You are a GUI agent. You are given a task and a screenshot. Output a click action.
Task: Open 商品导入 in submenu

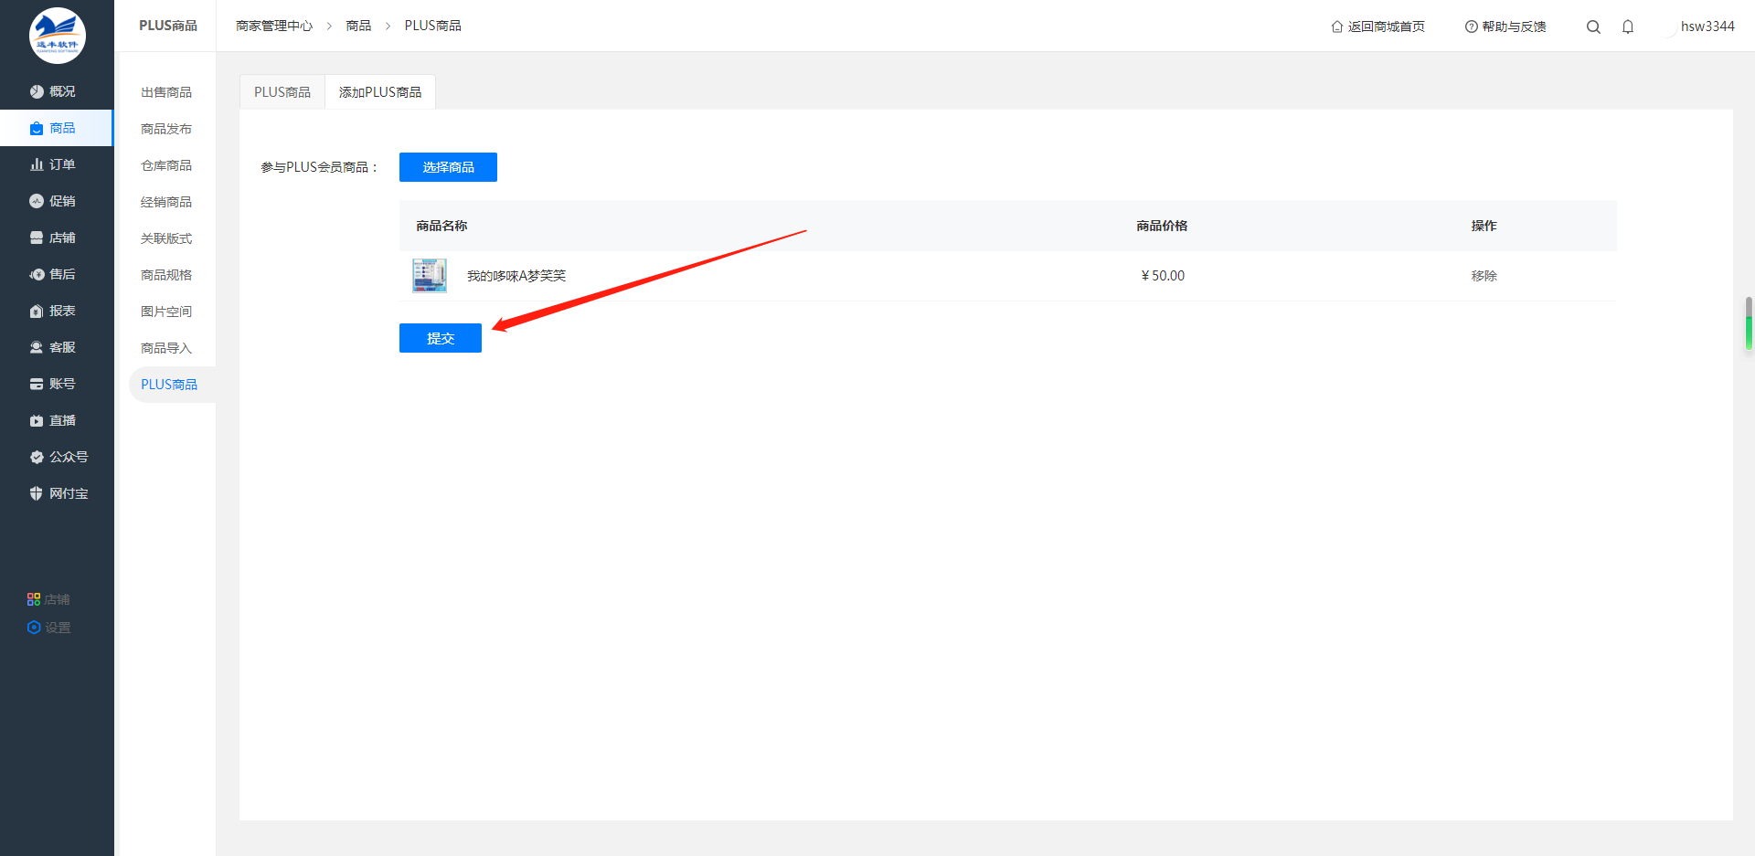pos(166,348)
